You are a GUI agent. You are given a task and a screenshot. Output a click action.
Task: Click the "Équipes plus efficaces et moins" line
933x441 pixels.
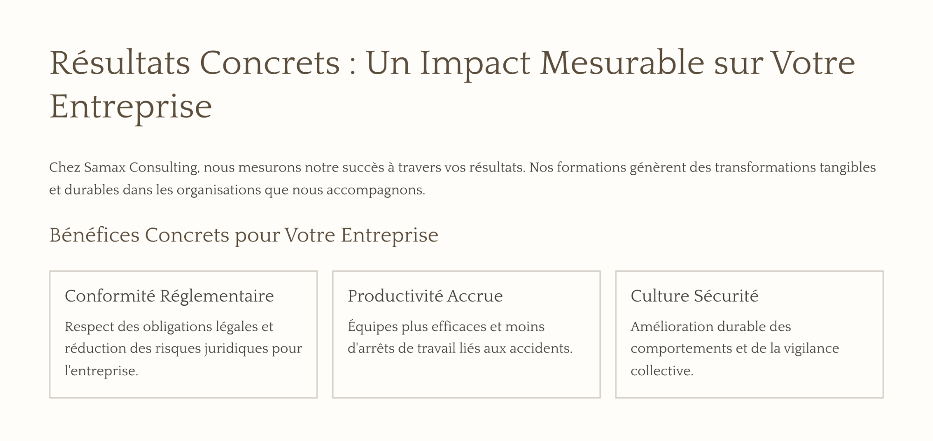coord(446,326)
